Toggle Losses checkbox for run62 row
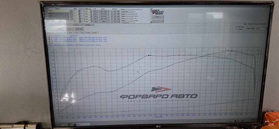The image size is (279, 129). (82, 11)
